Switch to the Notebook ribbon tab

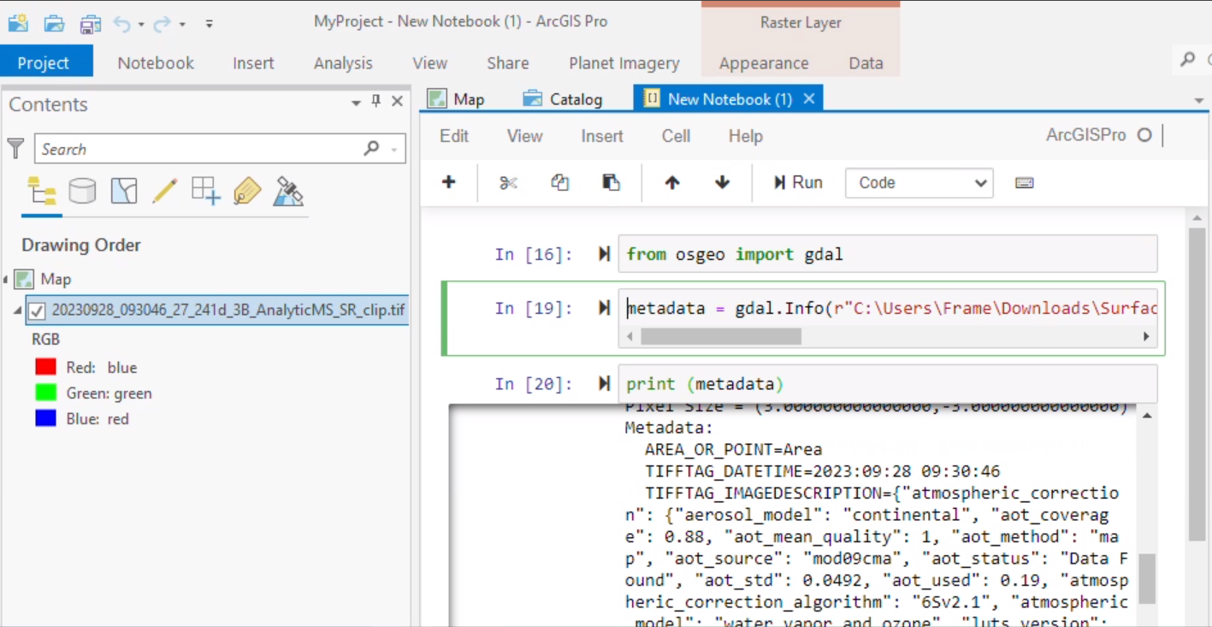click(156, 62)
